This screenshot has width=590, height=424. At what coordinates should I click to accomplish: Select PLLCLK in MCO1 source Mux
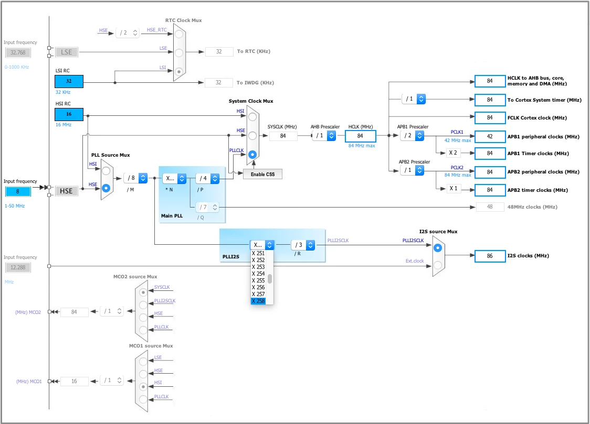(143, 399)
